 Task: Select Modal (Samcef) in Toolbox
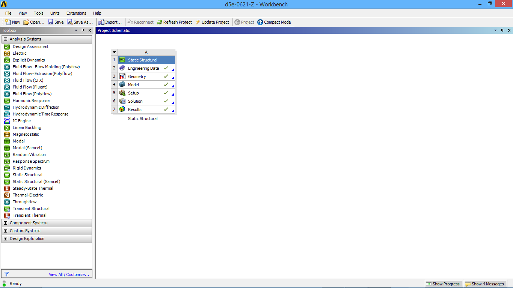click(27, 148)
